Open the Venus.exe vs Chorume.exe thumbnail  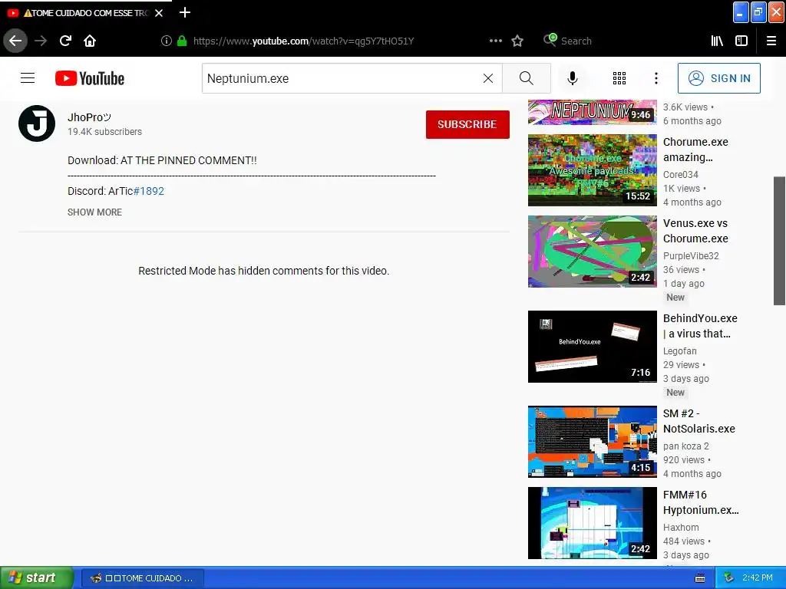click(592, 251)
